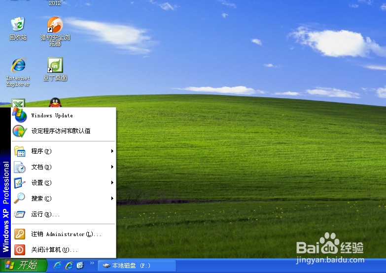This screenshot has height=273, width=386.
Task: Launch the plain blue IE quick-launch icon
Action: click(57, 266)
